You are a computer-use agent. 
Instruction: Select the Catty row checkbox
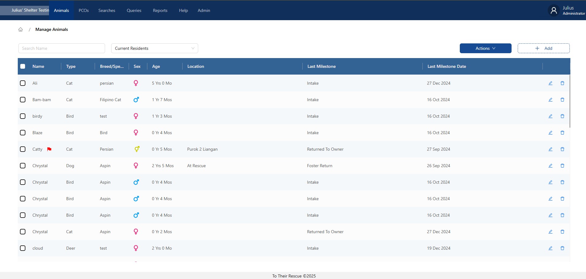coord(23,149)
